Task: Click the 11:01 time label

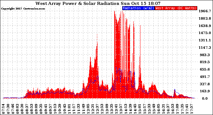Action: 69,109
